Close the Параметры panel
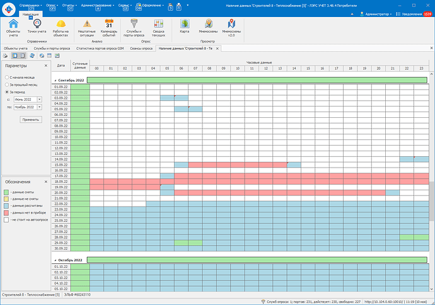 (x=46, y=66)
